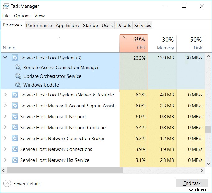Viewport: 212px width, 193px height.
Task: Click the Task Manager app icon in title bar
Action: tap(6, 6)
